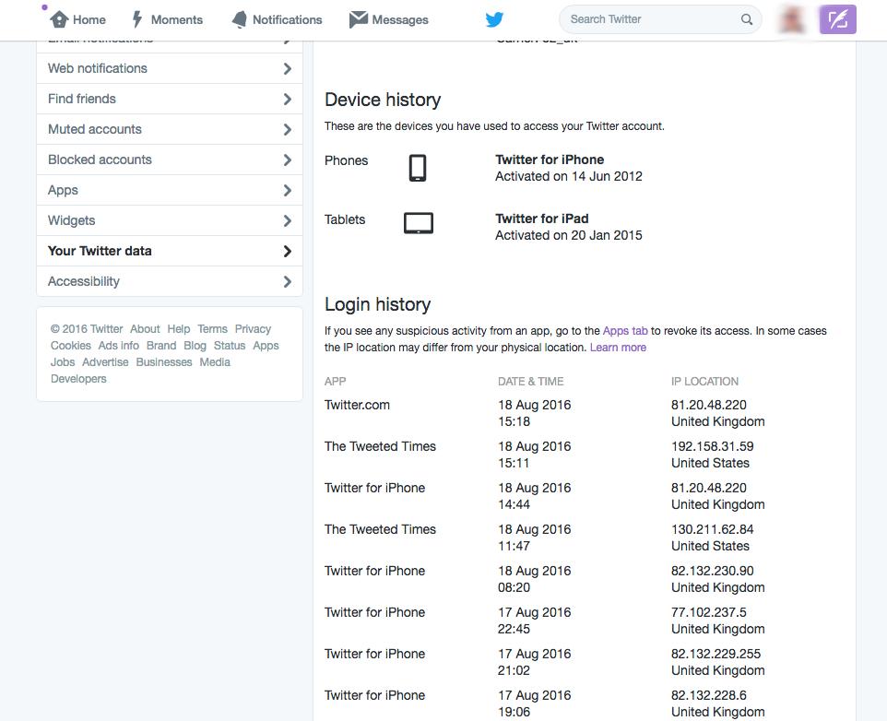Click the Home house icon

(59, 19)
